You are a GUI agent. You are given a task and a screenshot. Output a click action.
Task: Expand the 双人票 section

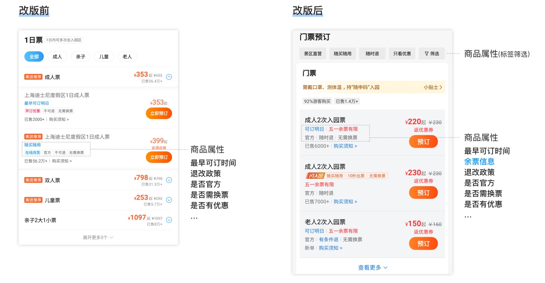click(x=169, y=180)
